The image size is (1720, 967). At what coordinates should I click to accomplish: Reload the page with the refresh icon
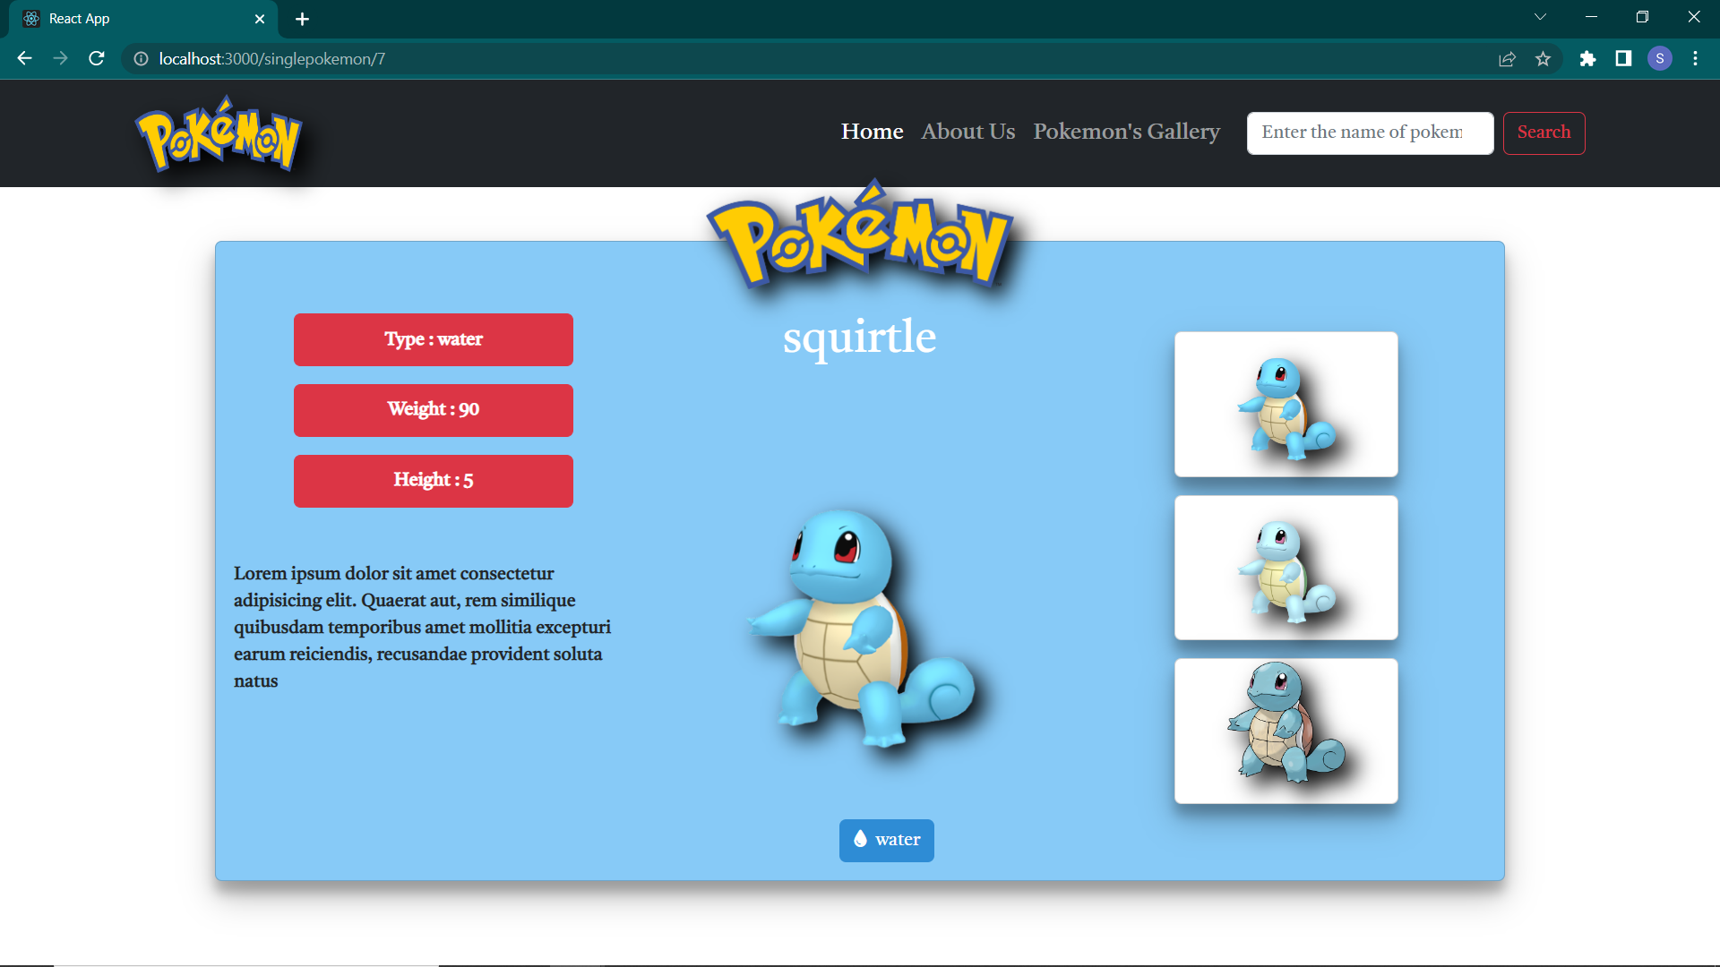coord(96,58)
